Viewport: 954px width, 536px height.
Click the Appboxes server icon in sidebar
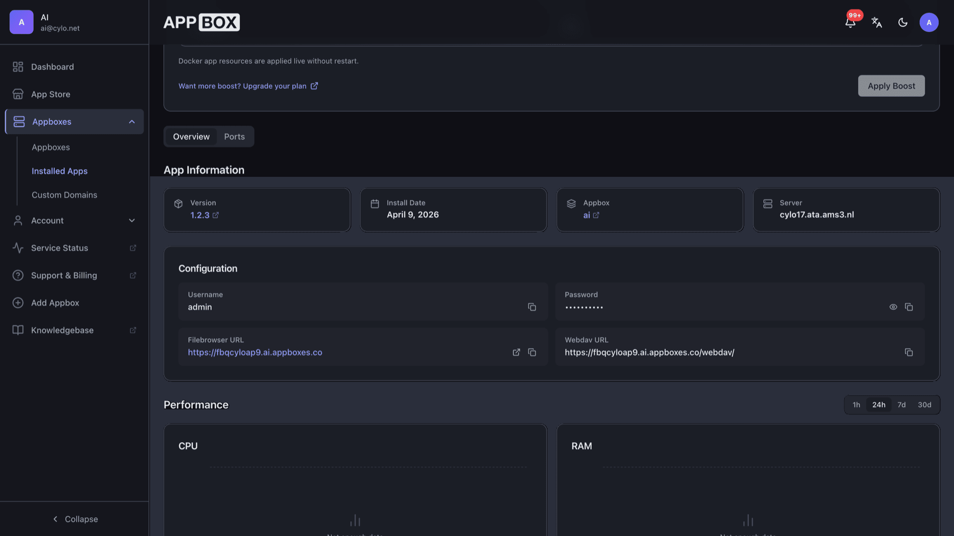point(19,122)
